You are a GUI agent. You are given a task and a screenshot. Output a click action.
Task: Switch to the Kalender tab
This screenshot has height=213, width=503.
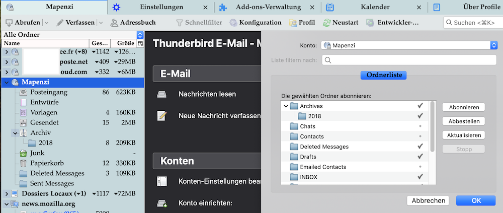coord(375,7)
